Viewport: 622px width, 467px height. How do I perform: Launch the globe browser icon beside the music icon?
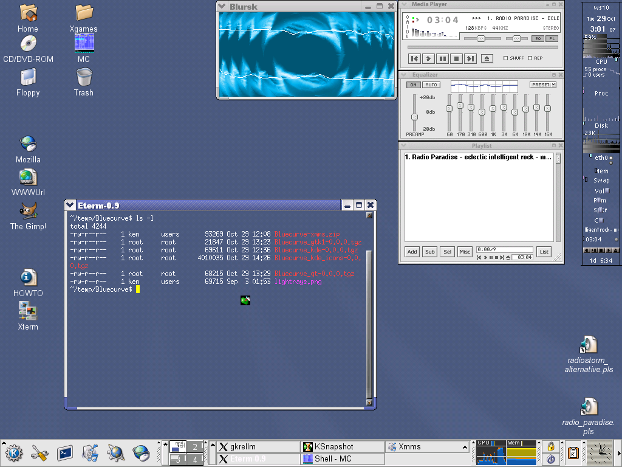115,453
